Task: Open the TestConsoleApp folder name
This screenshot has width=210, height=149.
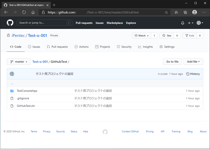Action: [27, 91]
